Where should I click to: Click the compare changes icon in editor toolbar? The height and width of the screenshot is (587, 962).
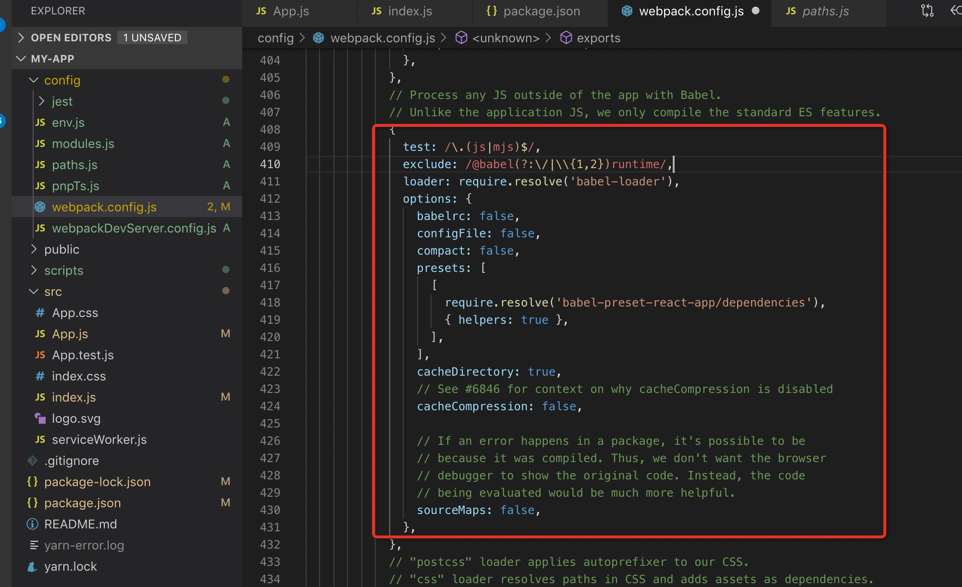tap(927, 11)
